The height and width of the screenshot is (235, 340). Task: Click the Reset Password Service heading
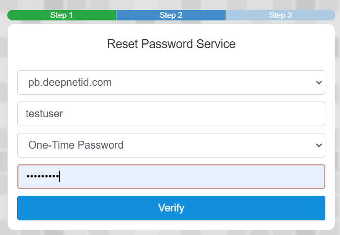coord(171,43)
